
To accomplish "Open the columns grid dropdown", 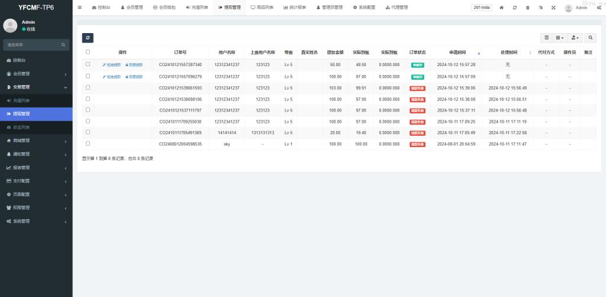I will [x=560, y=38].
